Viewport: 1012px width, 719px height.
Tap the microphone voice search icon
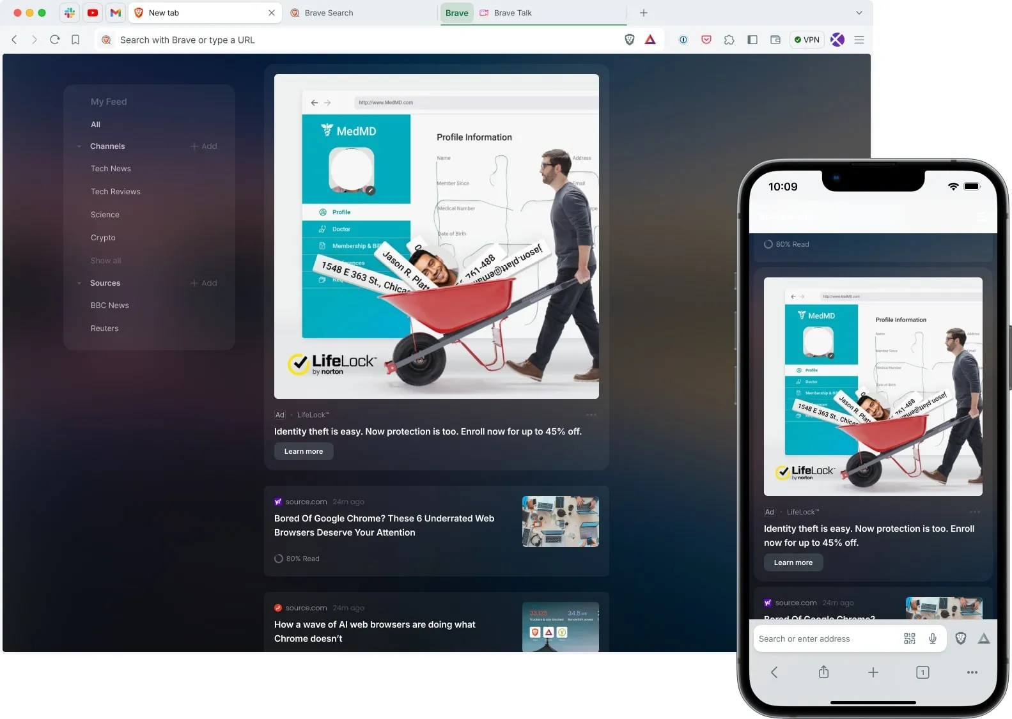933,638
